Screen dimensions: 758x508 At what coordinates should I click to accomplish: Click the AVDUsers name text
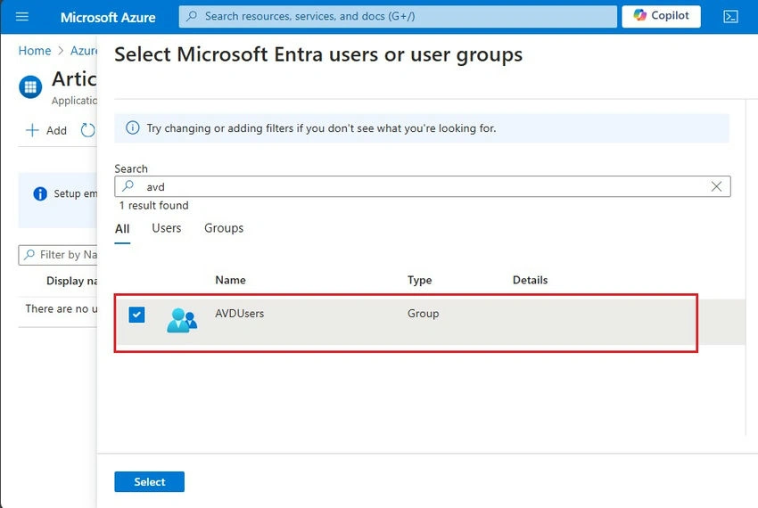[239, 314]
